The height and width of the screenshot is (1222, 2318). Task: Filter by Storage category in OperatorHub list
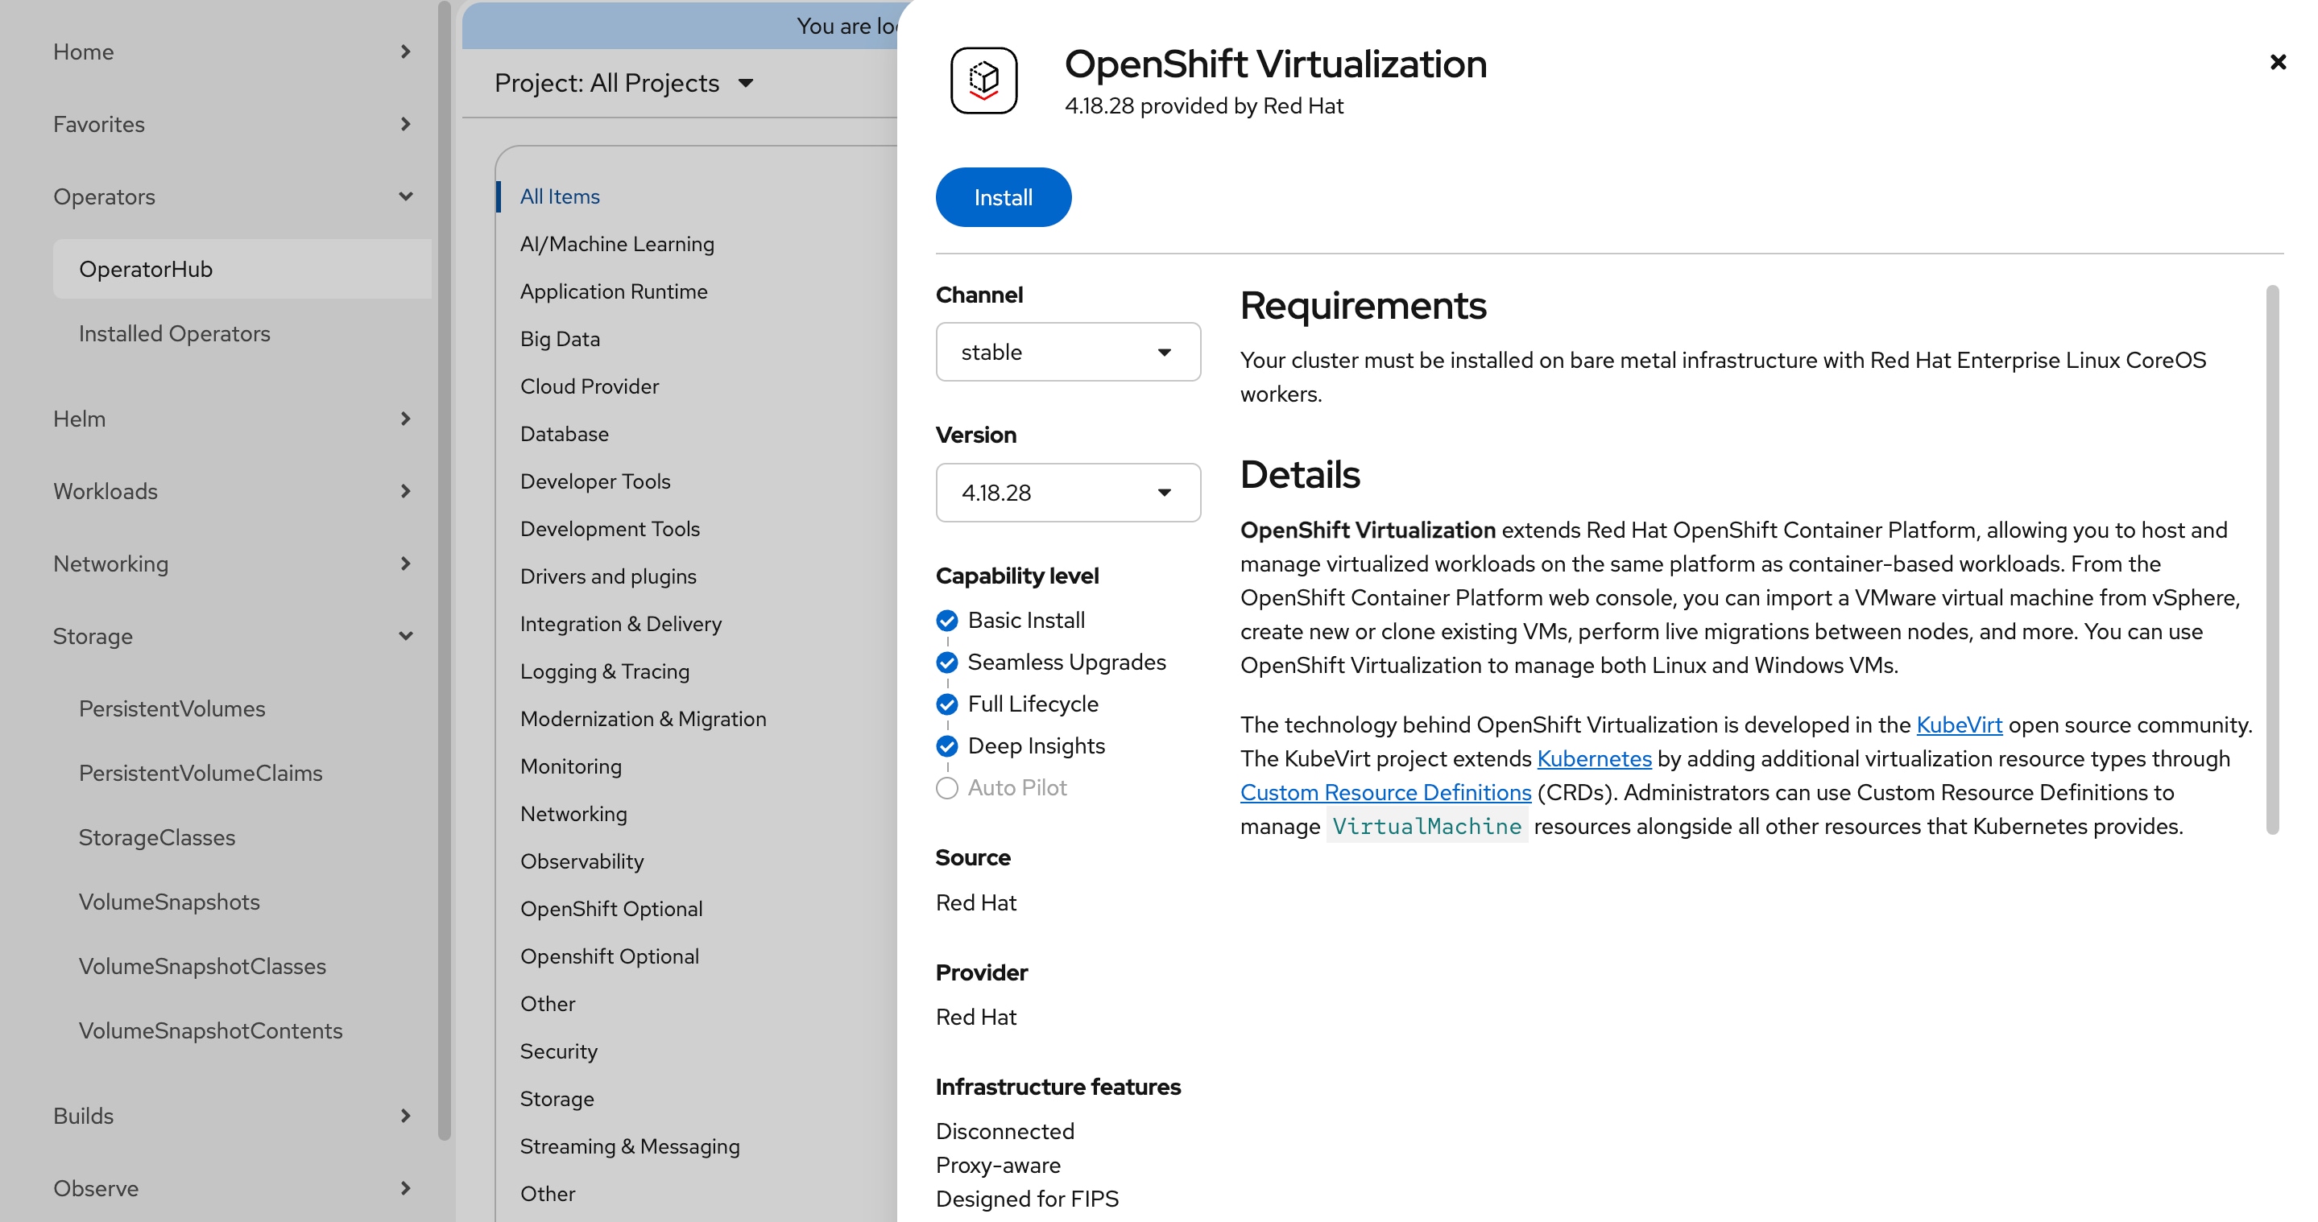coord(557,1099)
